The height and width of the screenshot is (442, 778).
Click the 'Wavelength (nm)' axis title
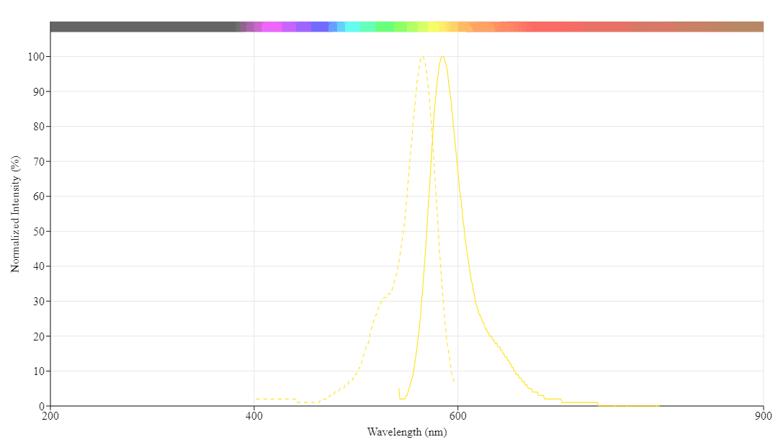[407, 432]
